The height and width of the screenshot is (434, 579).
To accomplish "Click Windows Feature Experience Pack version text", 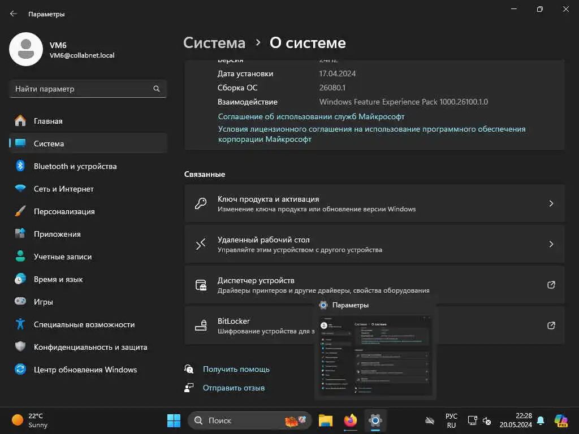I will click(x=403, y=102).
